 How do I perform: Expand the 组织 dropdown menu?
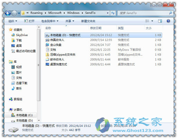coord(12,21)
